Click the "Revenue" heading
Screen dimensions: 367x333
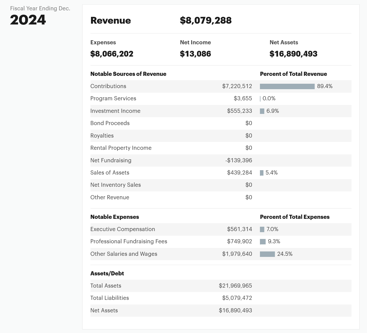(x=111, y=20)
